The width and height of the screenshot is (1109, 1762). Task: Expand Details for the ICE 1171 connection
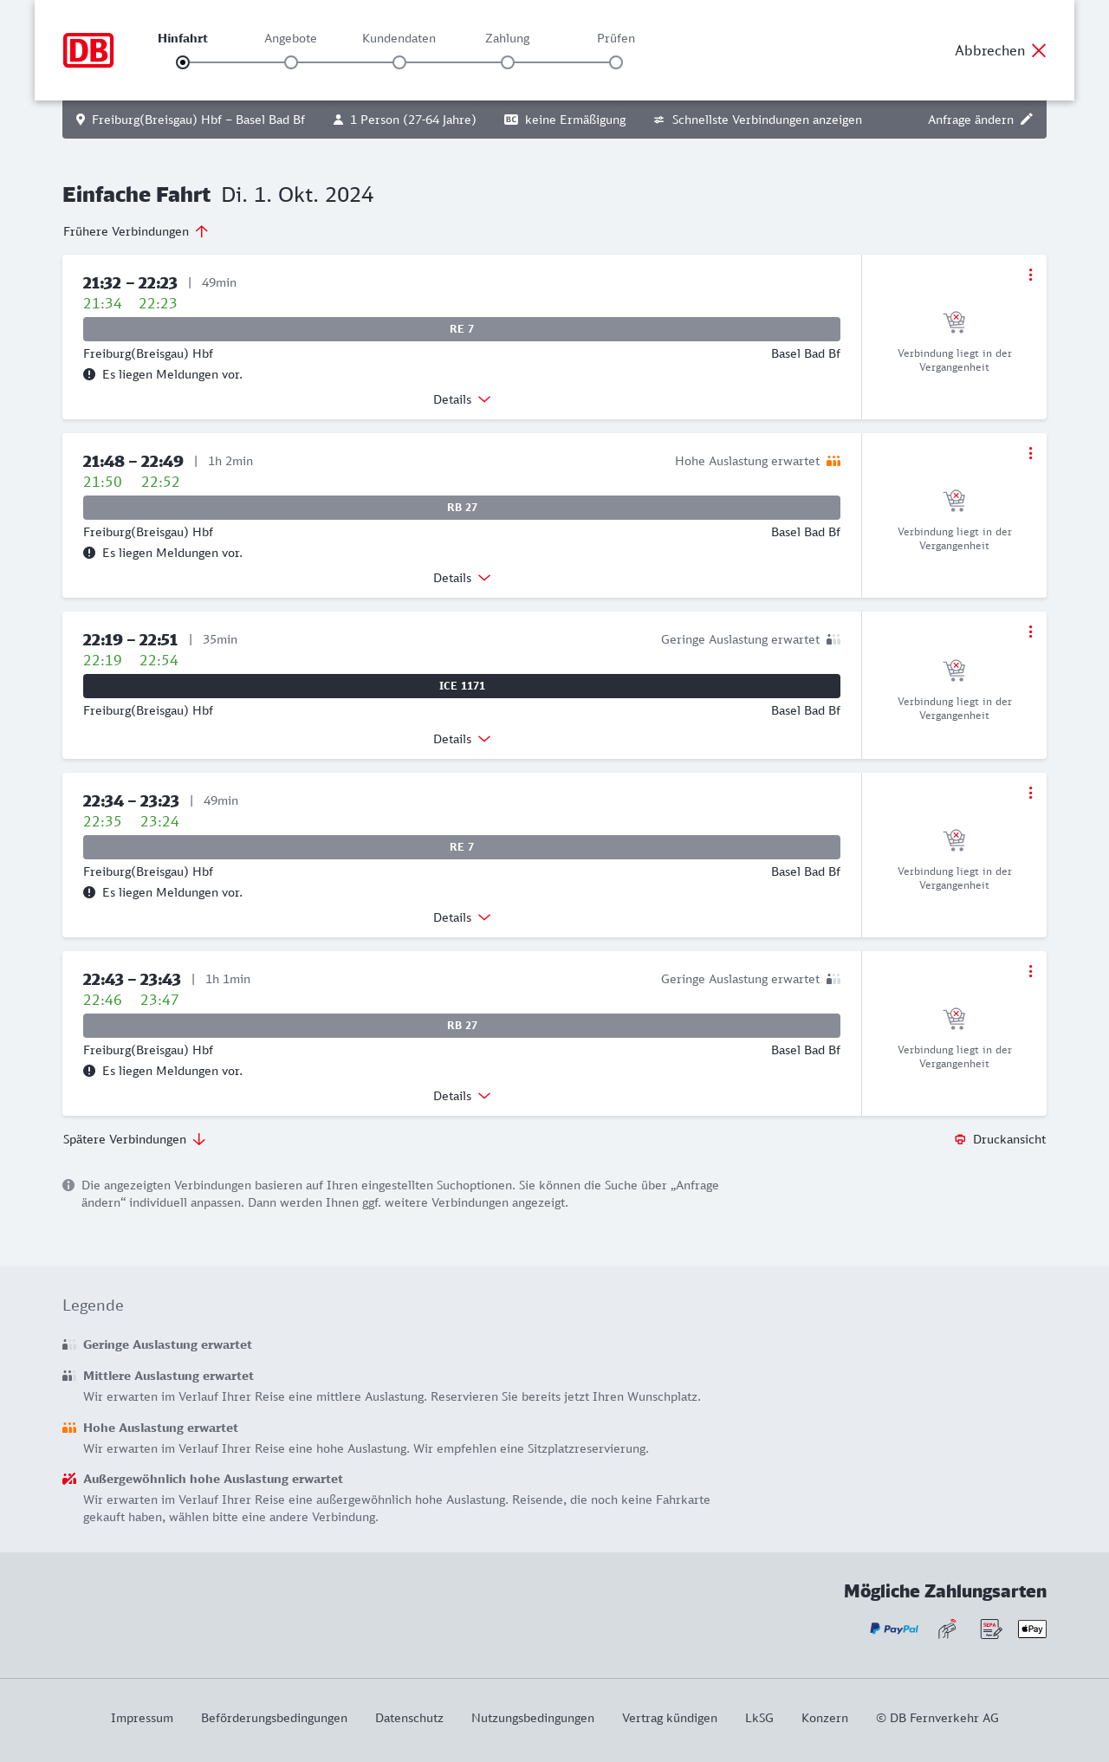[462, 739]
